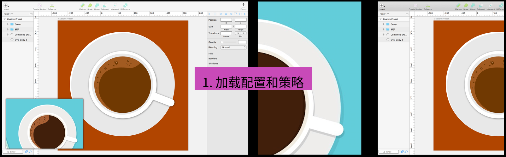Expand the 杯子 layer in the left window
The height and width of the screenshot is (157, 506).
pyautogui.click(x=8, y=30)
